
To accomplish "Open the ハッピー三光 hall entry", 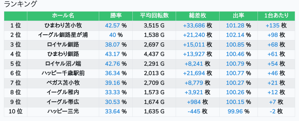I will pos(63,112).
